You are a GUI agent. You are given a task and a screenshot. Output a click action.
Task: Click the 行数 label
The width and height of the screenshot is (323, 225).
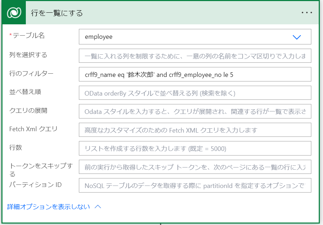16,147
